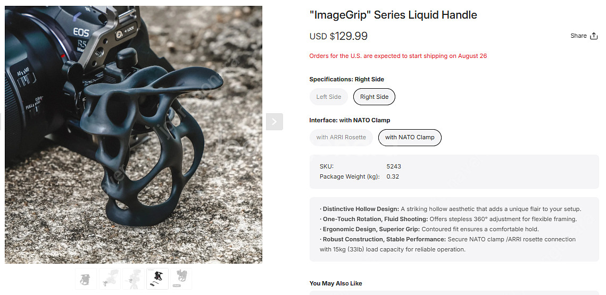This screenshot has height=295, width=606.
Task: Open the second thumbnail in gallery
Action: (110, 279)
